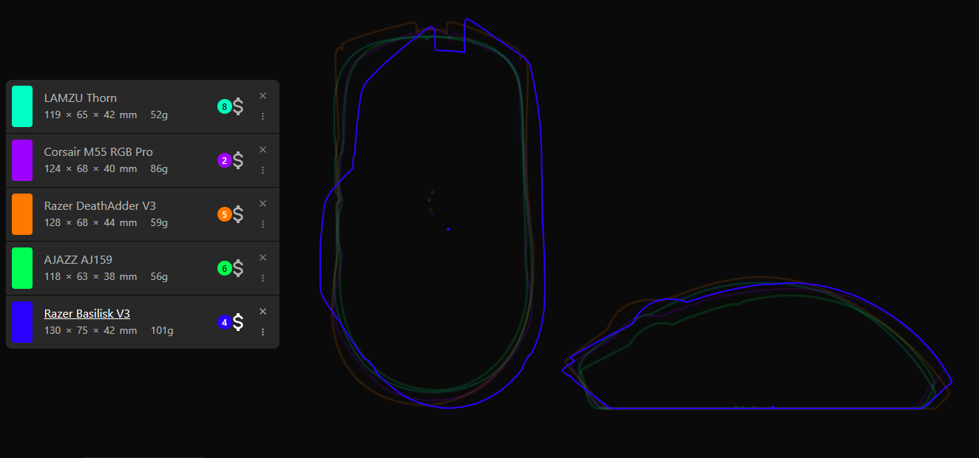Click the teal number 8 badge on LAMZU Thorn
Viewport: 979px width, 458px height.
[225, 106]
